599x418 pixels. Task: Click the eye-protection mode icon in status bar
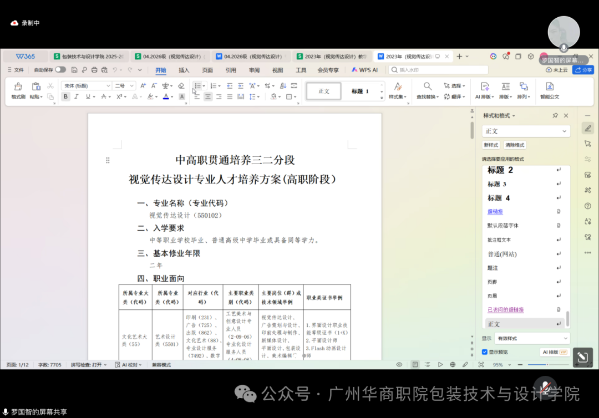(399, 365)
